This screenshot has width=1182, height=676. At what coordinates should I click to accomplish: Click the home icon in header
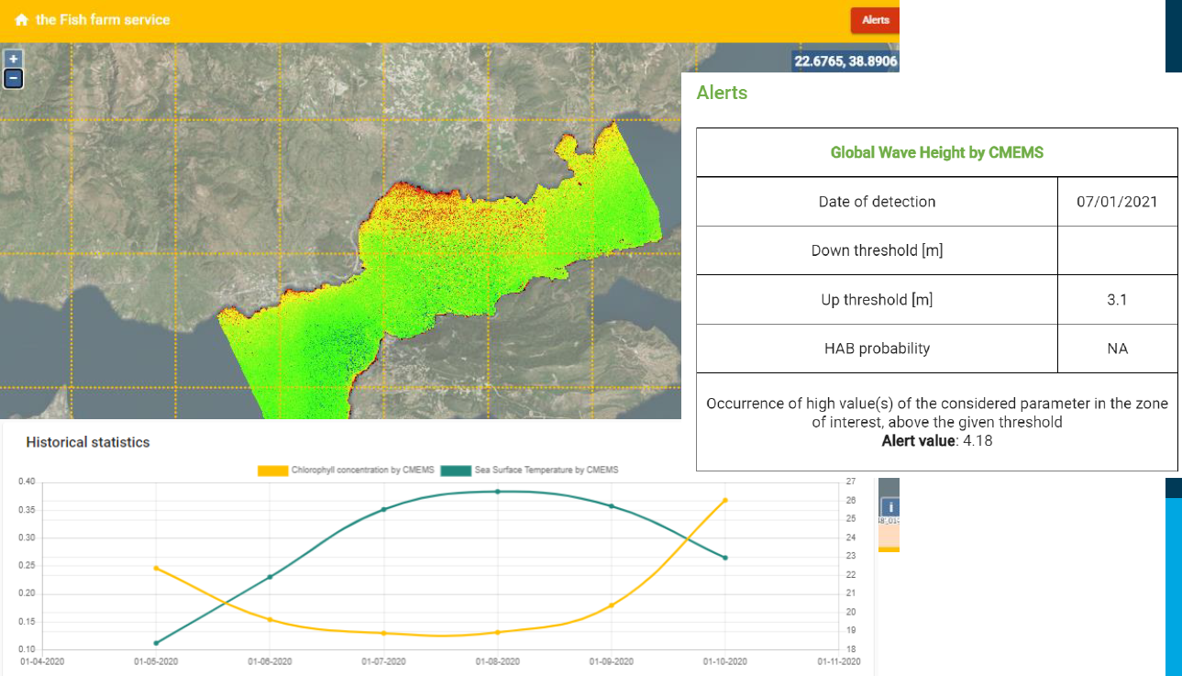click(x=21, y=20)
